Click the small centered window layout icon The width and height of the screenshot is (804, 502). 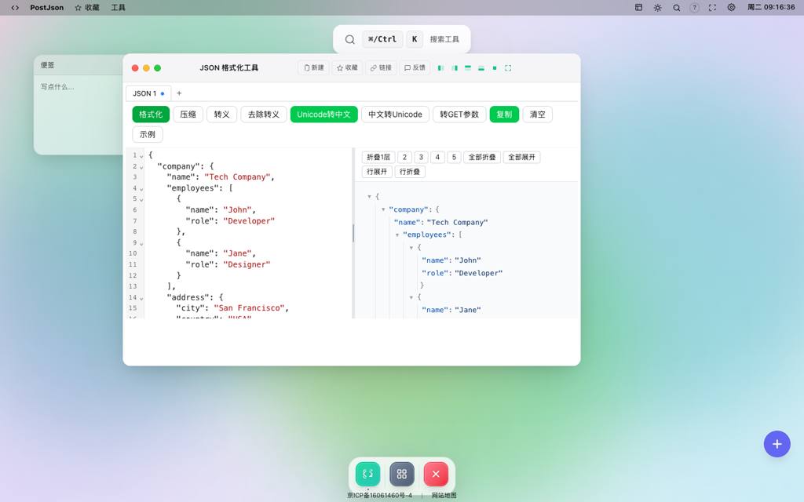(495, 67)
